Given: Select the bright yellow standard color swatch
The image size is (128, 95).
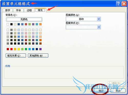Looking at the screenshot, I should pyautogui.click(x=19, y=49).
